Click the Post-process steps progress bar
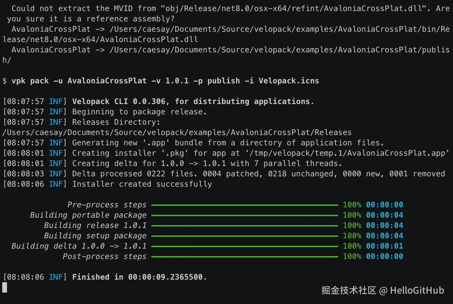453x304 pixels. point(244,256)
